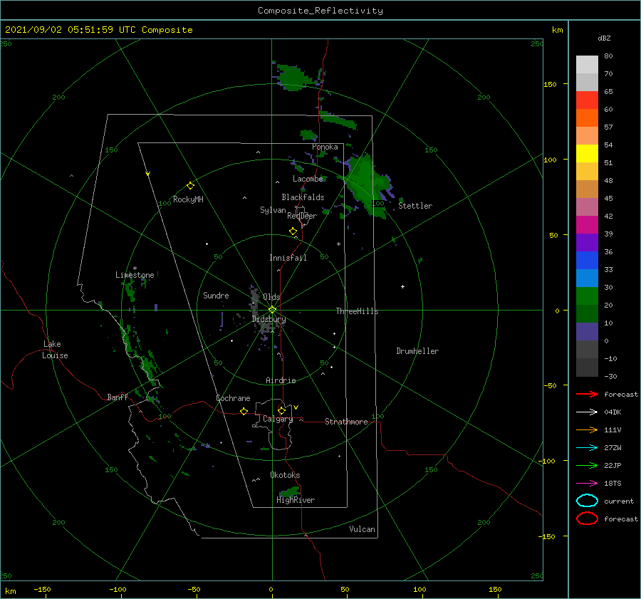Click the yellow diamond marker above Calgary
The image size is (641, 599).
coord(281,410)
